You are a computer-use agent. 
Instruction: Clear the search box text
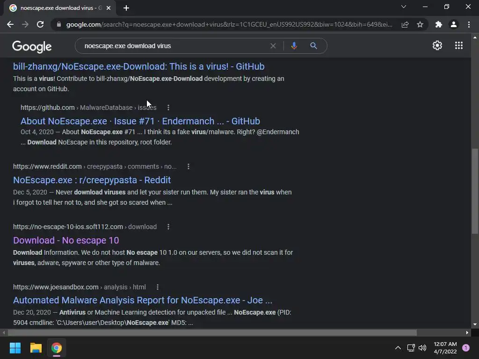[x=273, y=46]
